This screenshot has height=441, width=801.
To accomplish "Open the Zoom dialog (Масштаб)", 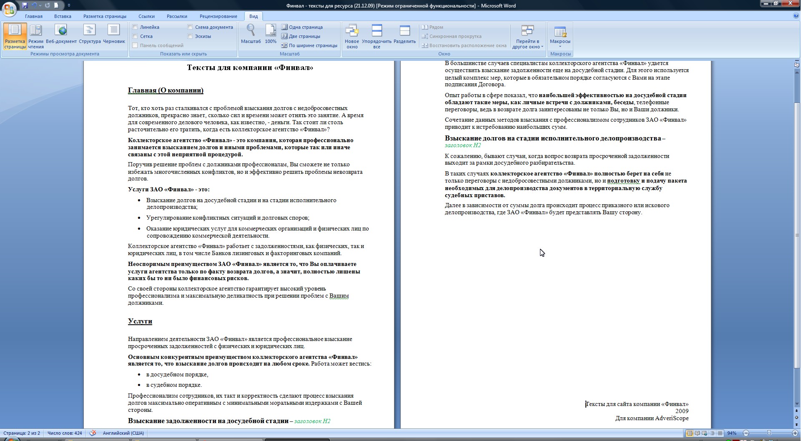I will tap(251, 36).
